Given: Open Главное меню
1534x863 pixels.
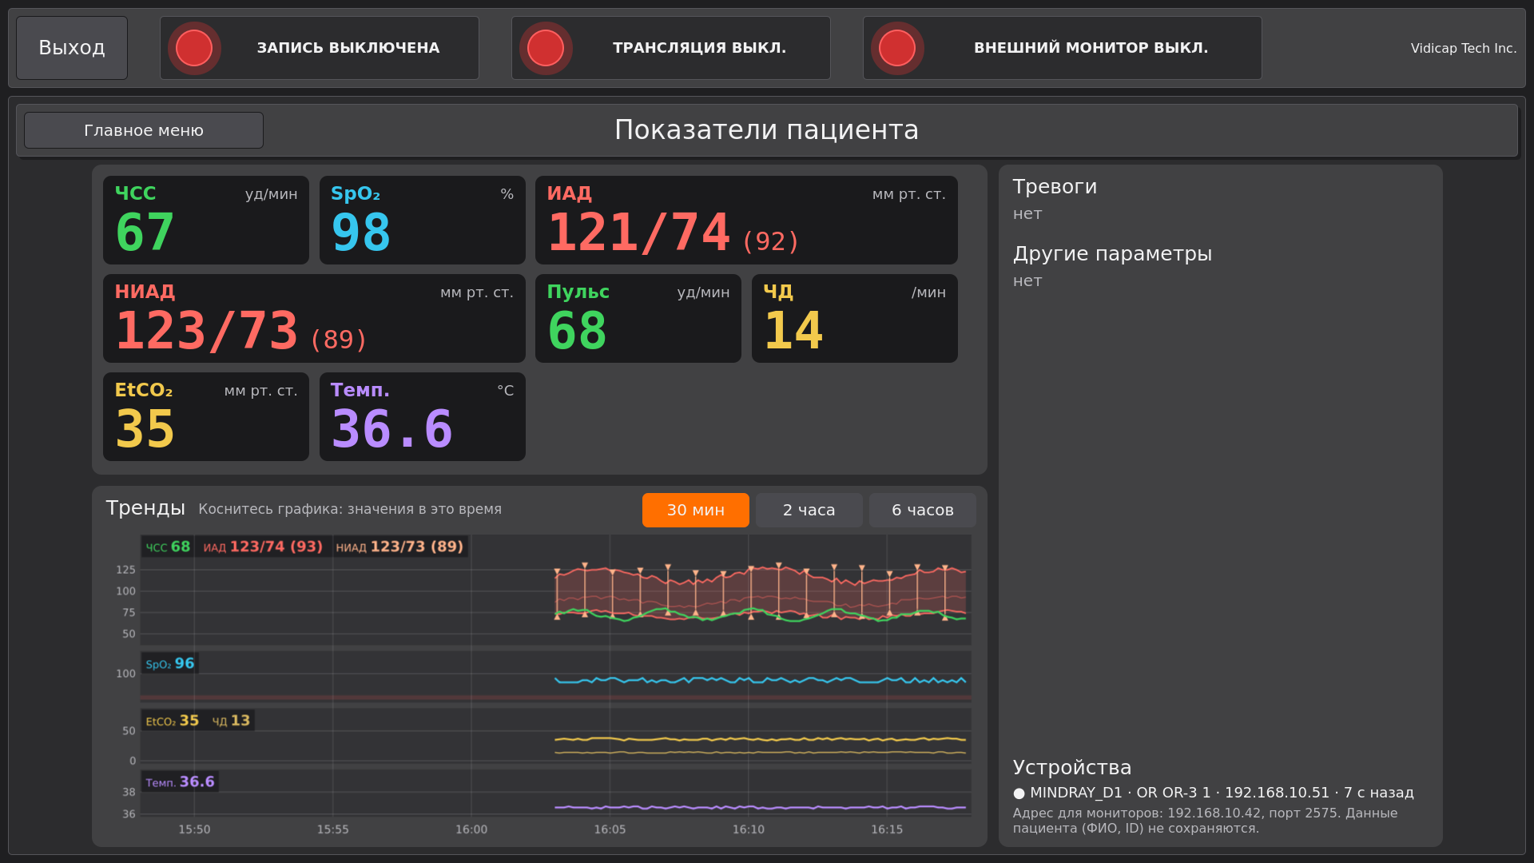Looking at the screenshot, I should [144, 130].
